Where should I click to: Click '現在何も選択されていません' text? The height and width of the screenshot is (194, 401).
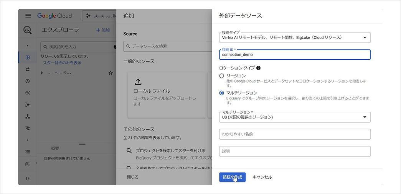[67, 158]
